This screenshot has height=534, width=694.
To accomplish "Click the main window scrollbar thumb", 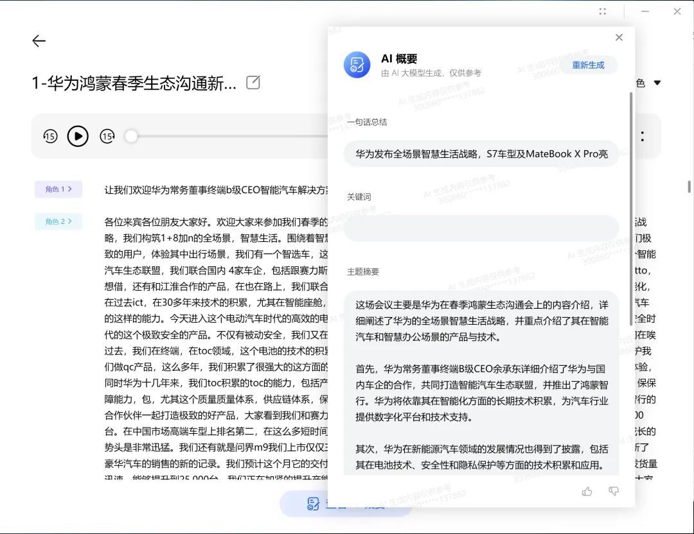I will [689, 187].
